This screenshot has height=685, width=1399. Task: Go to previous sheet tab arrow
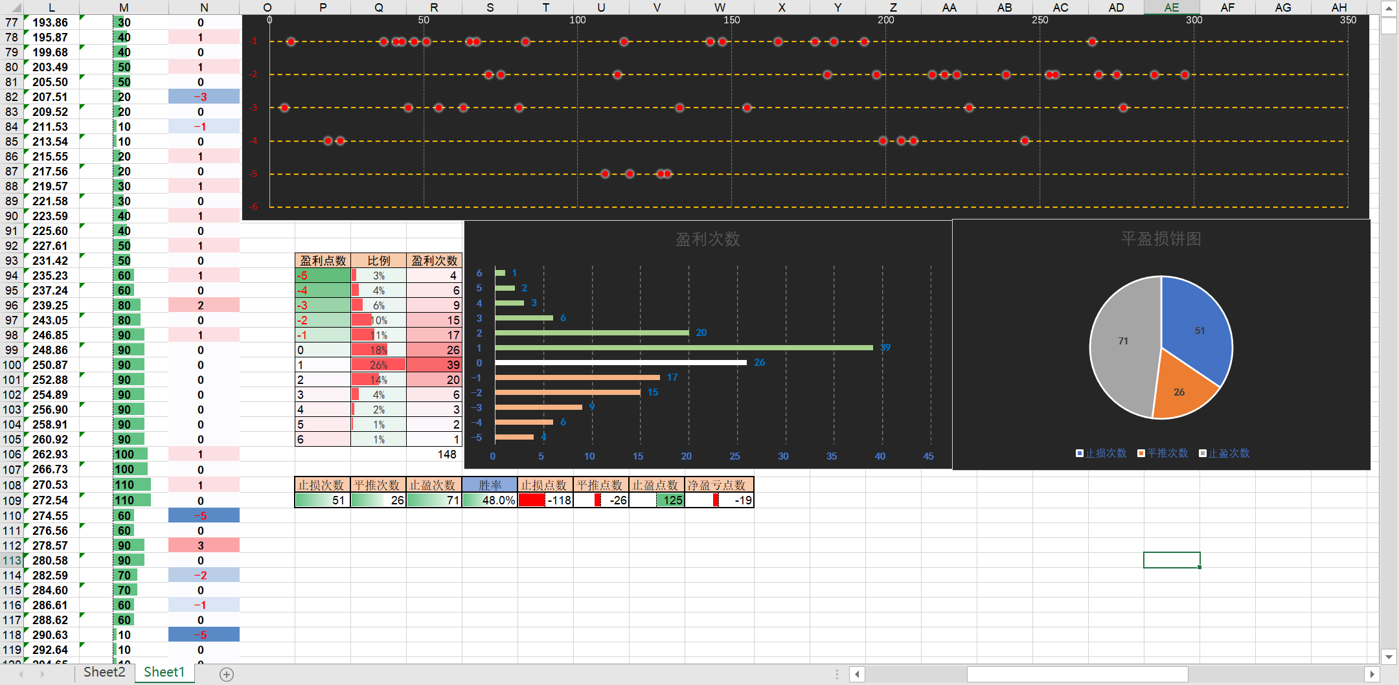click(21, 674)
